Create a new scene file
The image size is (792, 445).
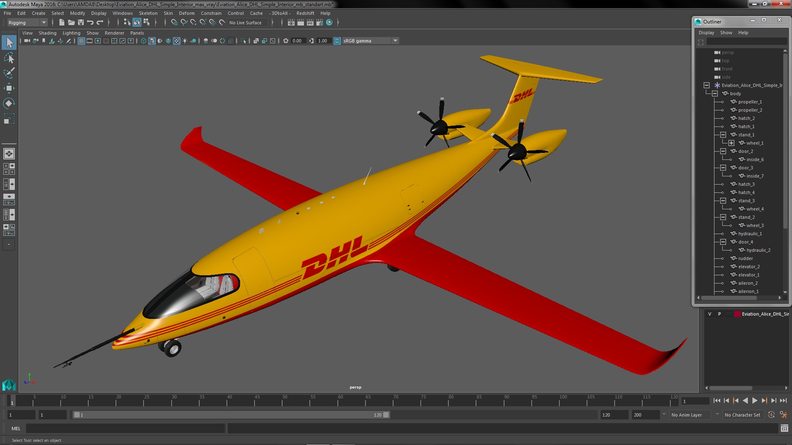[x=62, y=23]
